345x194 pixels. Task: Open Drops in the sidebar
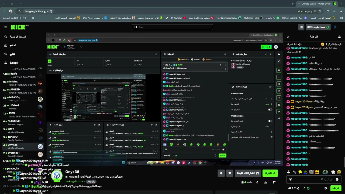[11, 63]
